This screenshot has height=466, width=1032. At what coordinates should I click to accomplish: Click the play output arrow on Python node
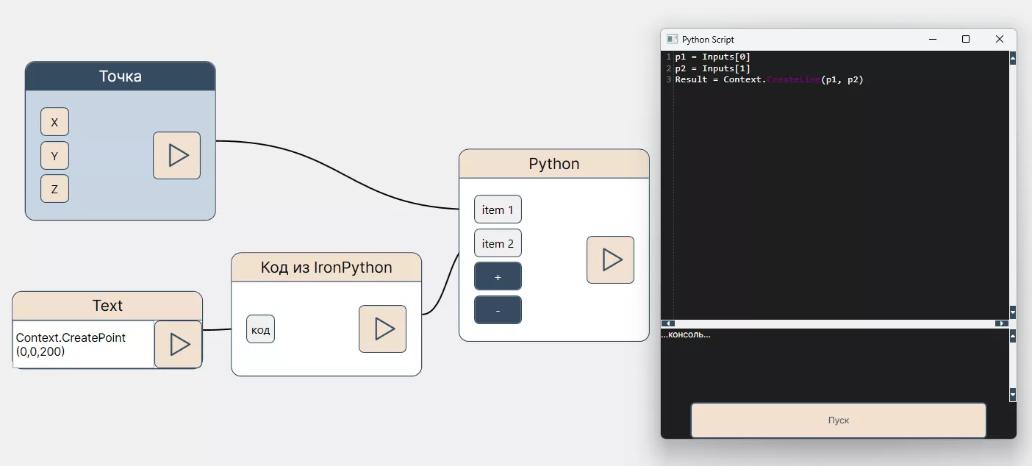click(x=610, y=259)
